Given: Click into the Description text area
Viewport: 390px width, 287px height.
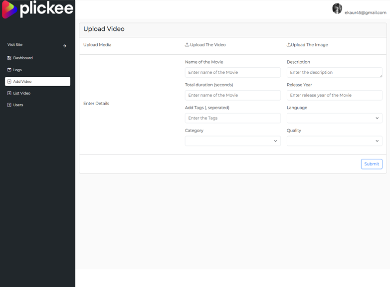Looking at the screenshot, I should tap(334, 72).
